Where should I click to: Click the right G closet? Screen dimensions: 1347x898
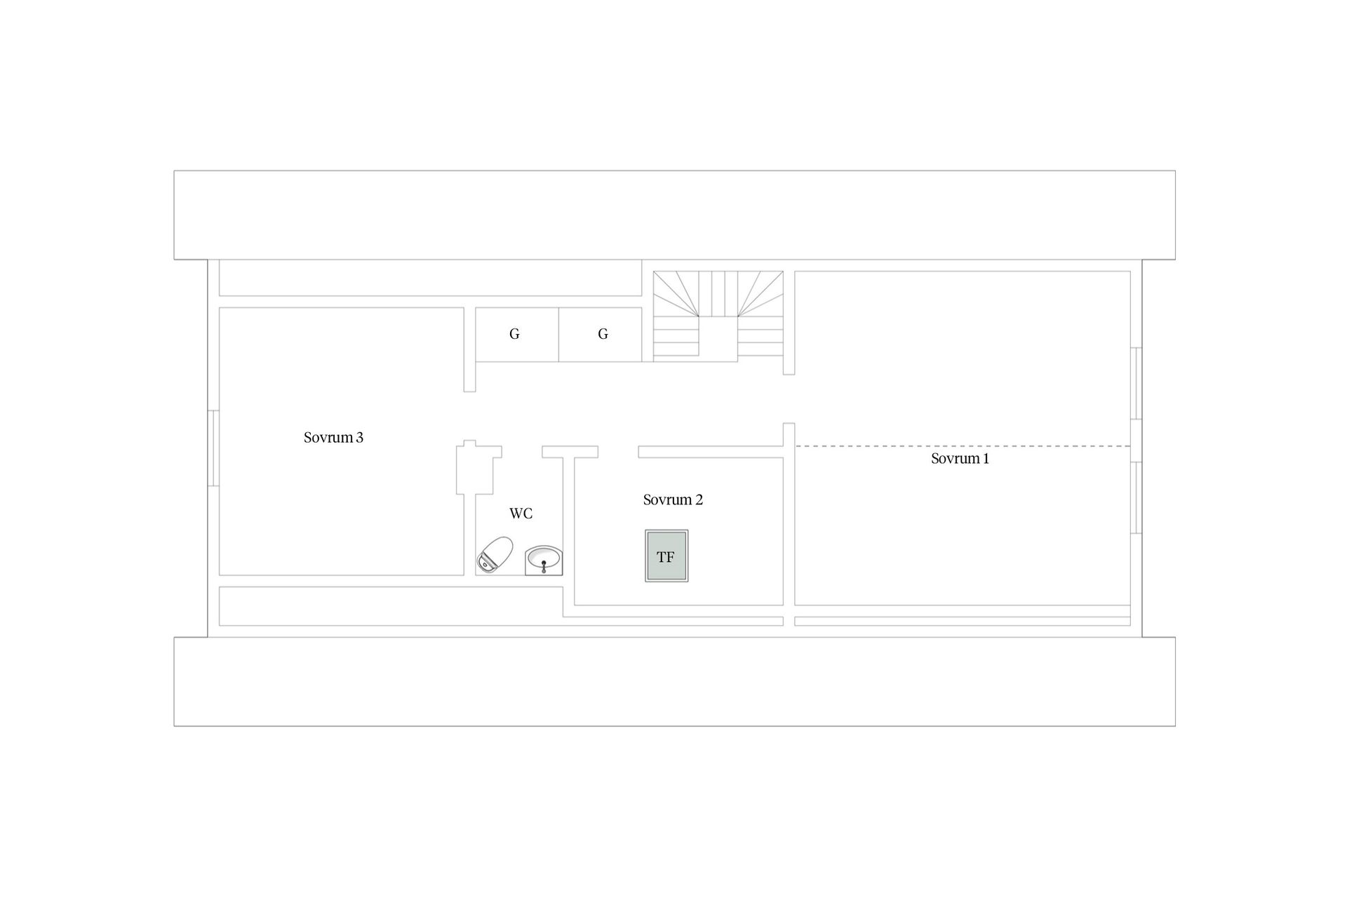[601, 335]
